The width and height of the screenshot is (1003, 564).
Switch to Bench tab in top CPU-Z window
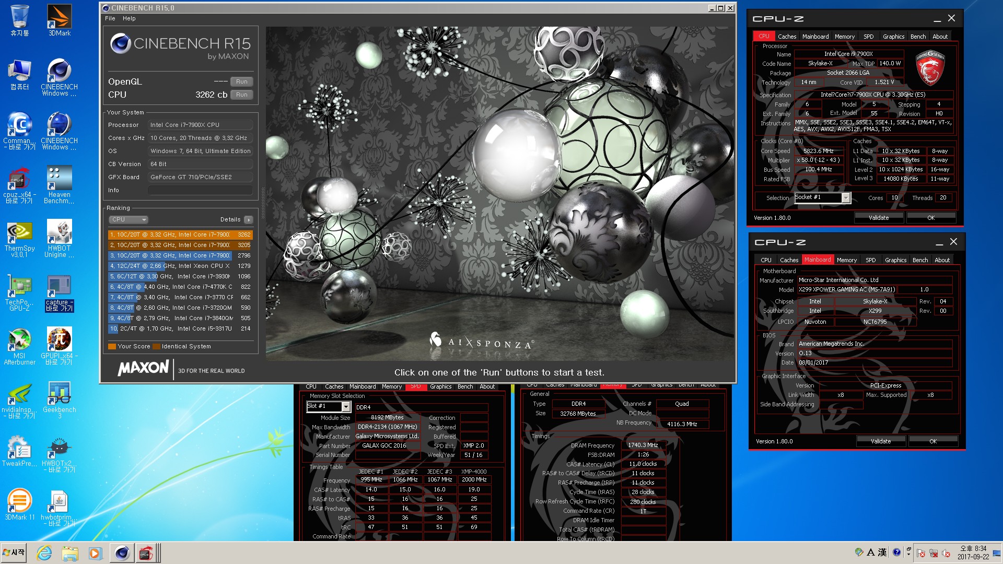pyautogui.click(x=918, y=37)
